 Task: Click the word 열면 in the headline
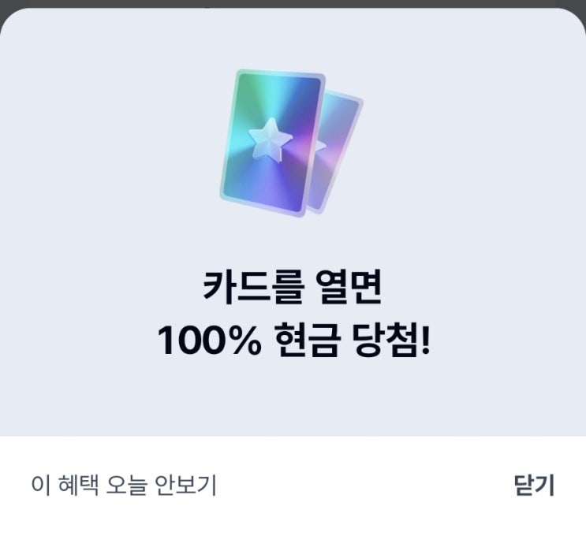(349, 287)
